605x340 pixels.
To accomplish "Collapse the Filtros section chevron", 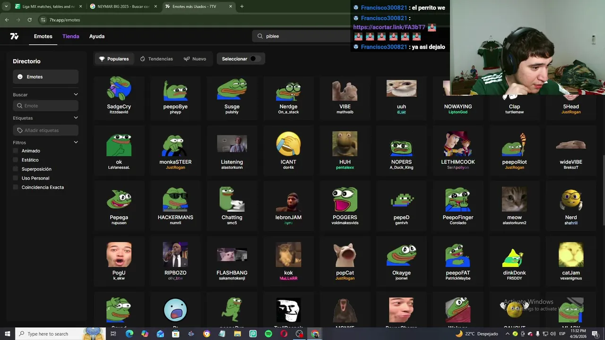I will pos(76,143).
